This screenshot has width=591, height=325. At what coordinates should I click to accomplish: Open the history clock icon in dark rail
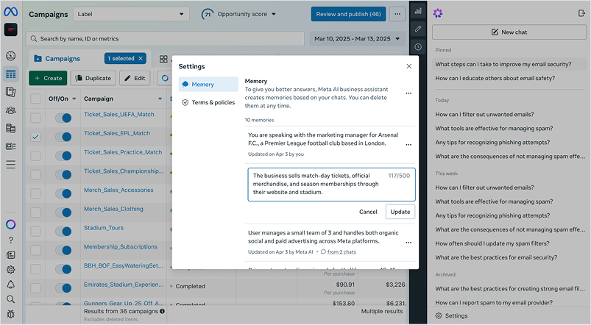pos(418,47)
